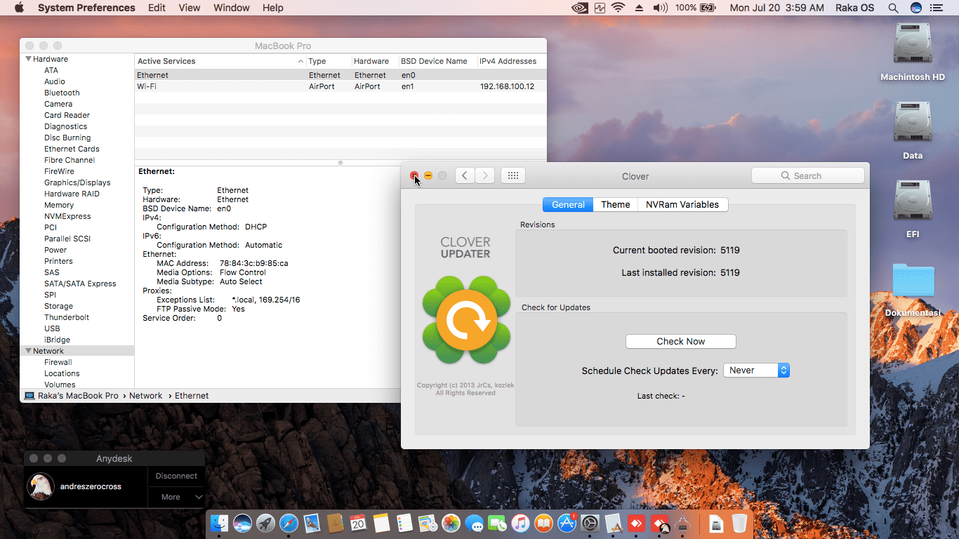Open Calendar from the Dock
Screen dimensions: 959x539
358,523
